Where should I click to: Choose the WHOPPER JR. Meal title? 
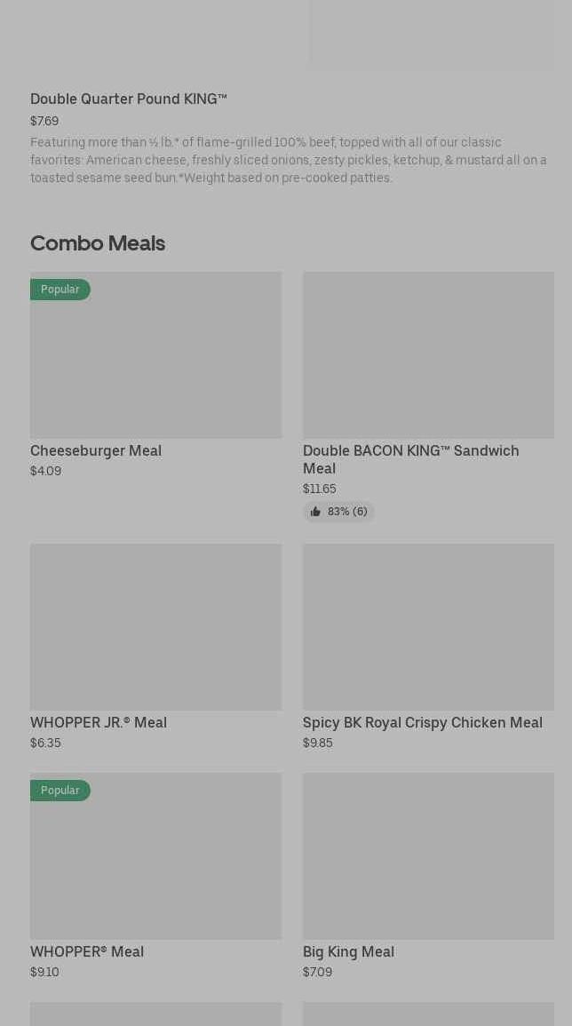99,722
